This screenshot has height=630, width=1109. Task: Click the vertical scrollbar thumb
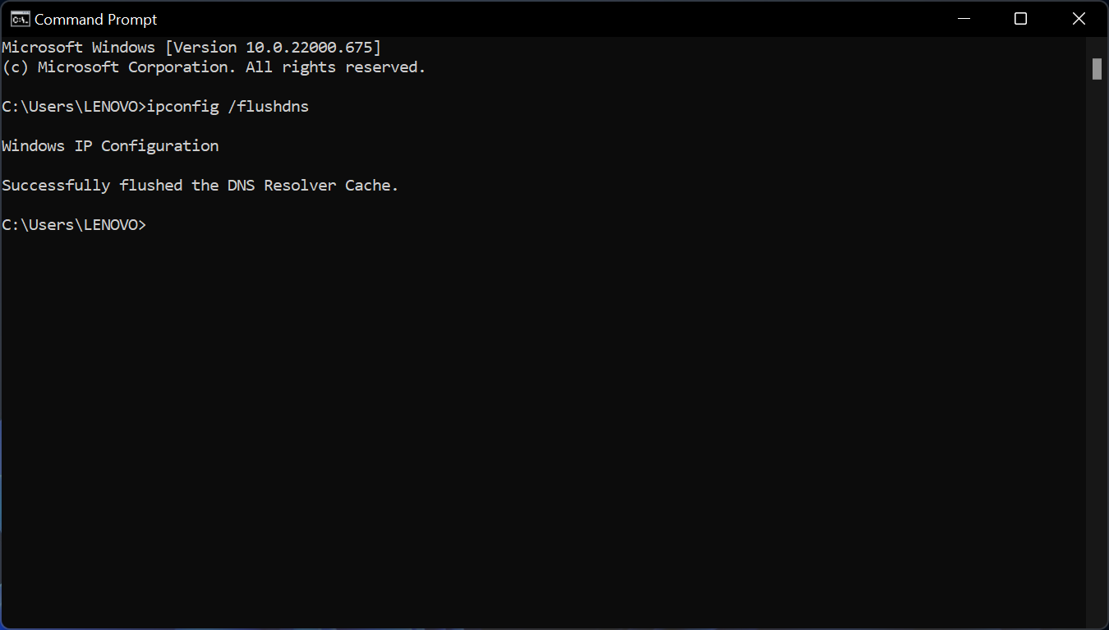pos(1097,69)
